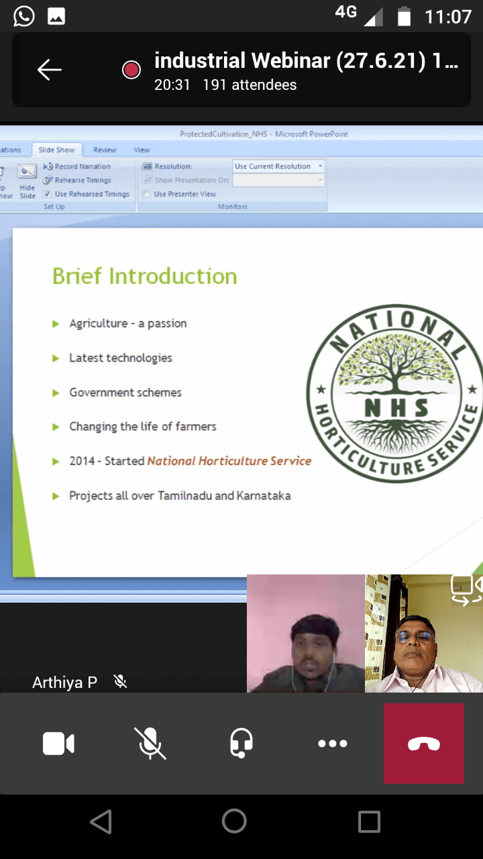Select the participant video tile with glasses
This screenshot has height=859, width=483.
click(424, 634)
